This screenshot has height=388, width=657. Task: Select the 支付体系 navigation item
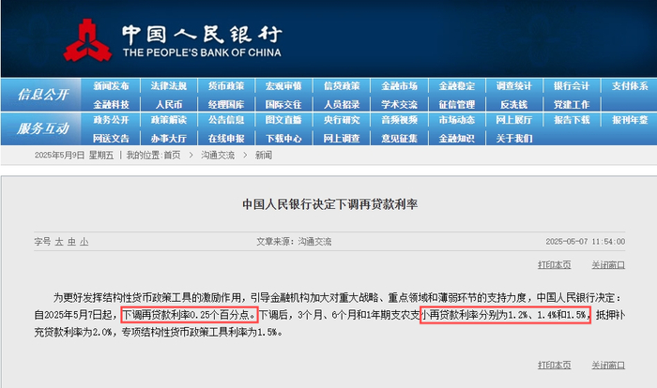point(630,86)
